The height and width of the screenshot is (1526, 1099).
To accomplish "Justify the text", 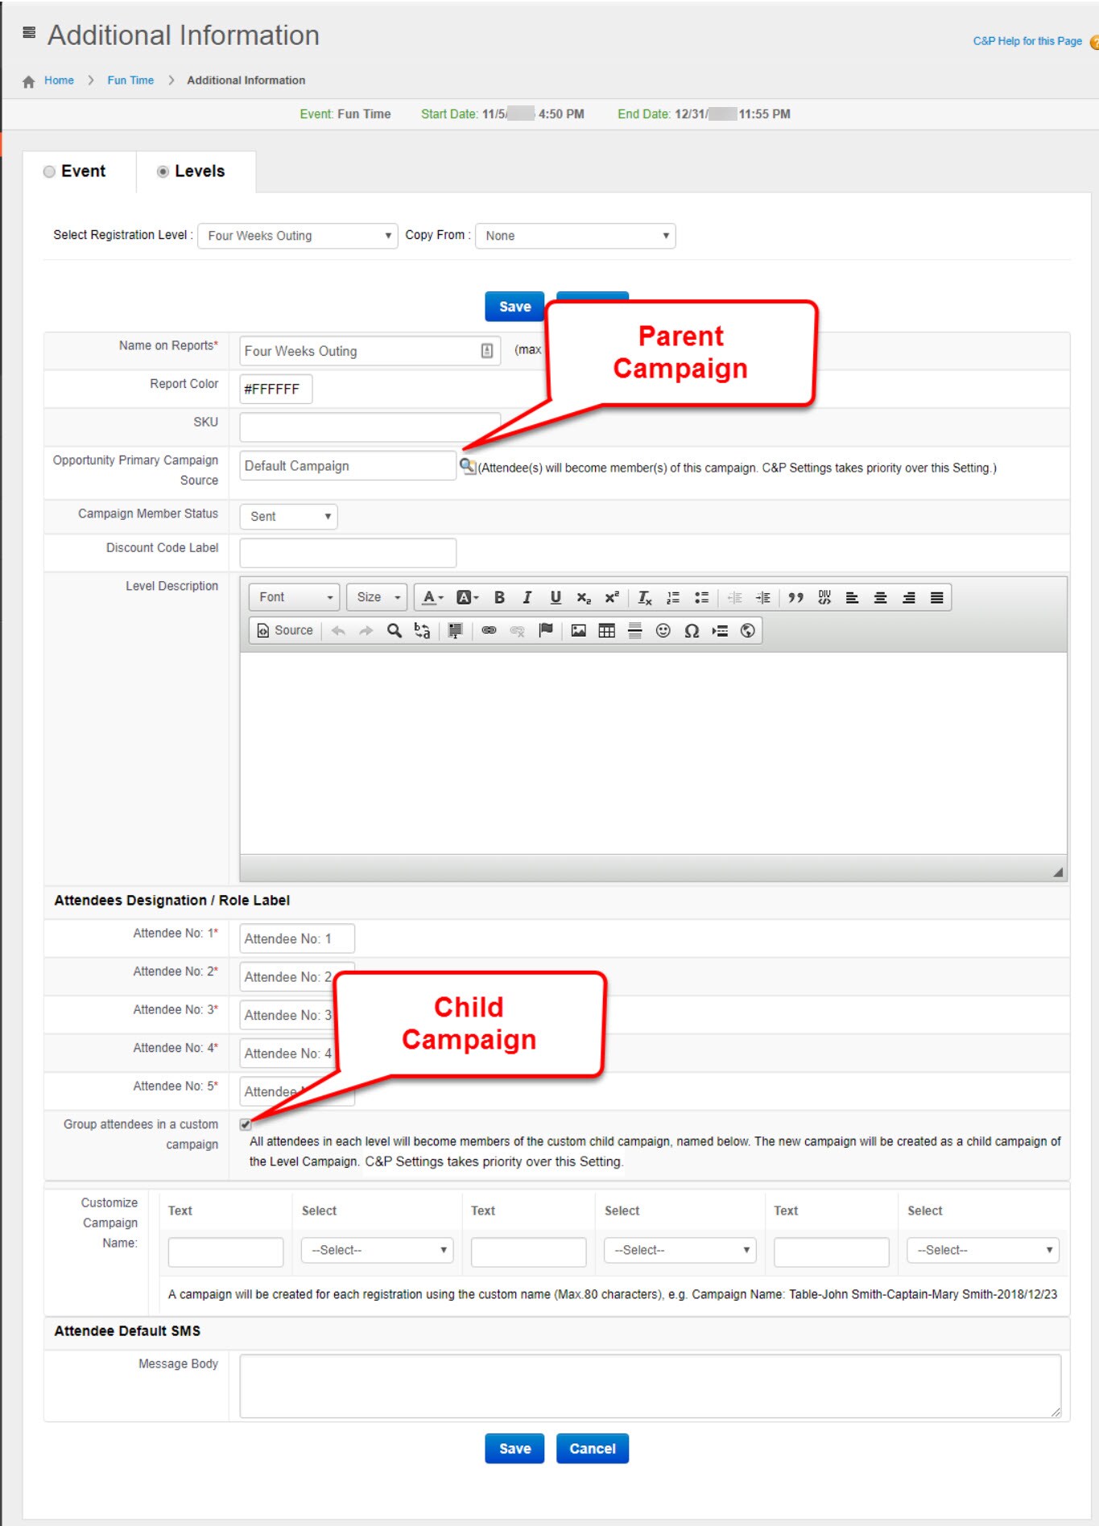I will (936, 597).
